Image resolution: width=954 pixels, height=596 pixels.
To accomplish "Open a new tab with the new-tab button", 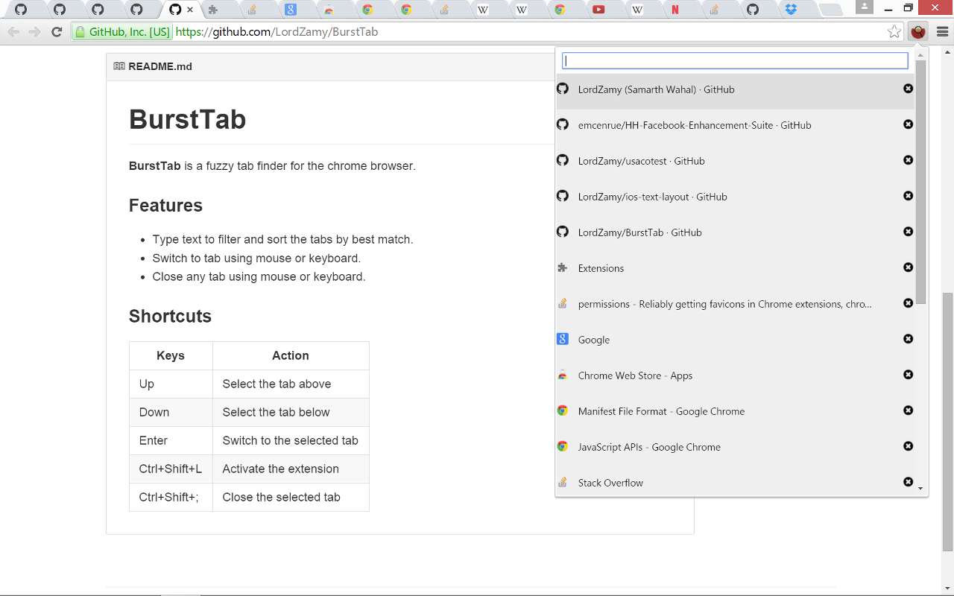I will pyautogui.click(x=830, y=10).
